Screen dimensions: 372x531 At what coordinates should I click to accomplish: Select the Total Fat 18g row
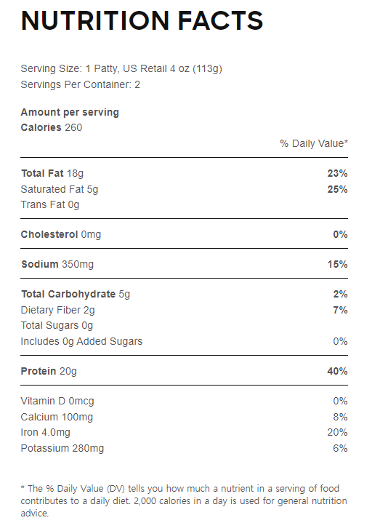185,173
